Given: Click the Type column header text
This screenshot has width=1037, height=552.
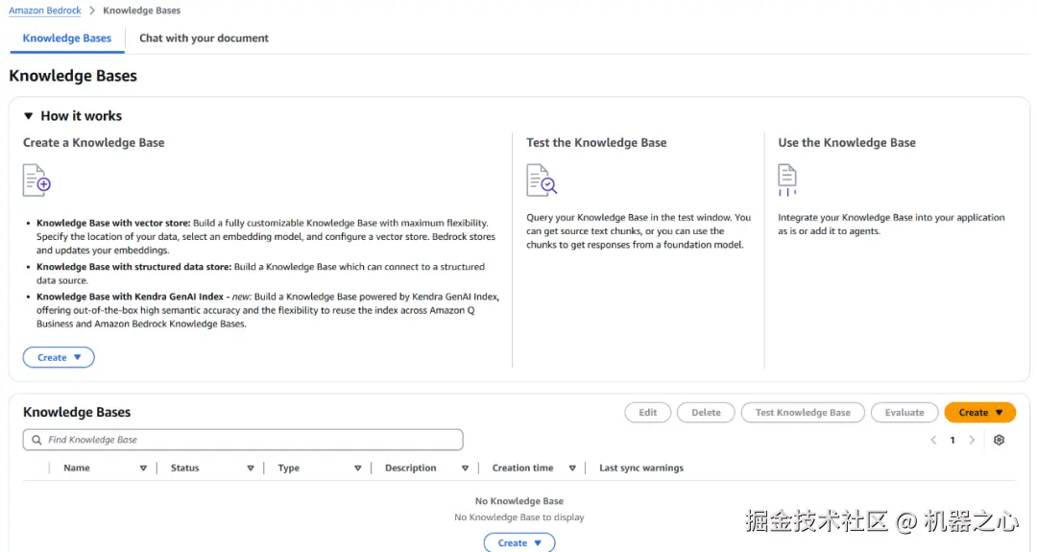Looking at the screenshot, I should tap(288, 468).
